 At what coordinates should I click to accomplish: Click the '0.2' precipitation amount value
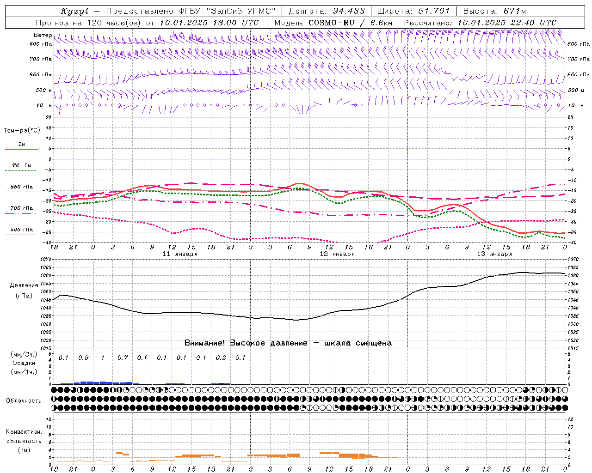pos(221,358)
